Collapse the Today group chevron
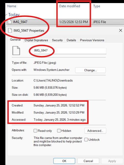 pyautogui.click(x=6, y=15)
